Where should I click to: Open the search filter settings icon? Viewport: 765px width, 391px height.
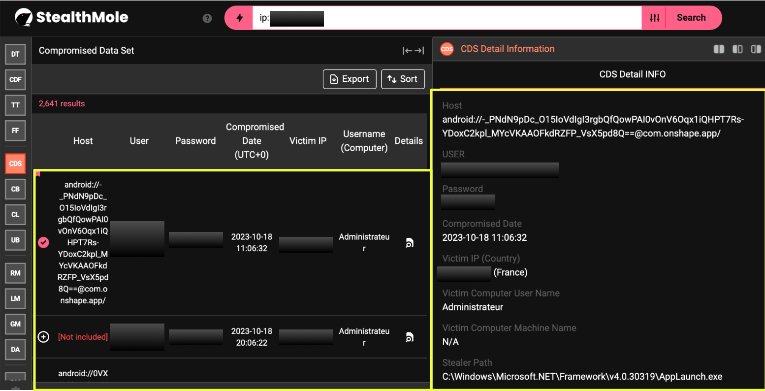tap(654, 18)
